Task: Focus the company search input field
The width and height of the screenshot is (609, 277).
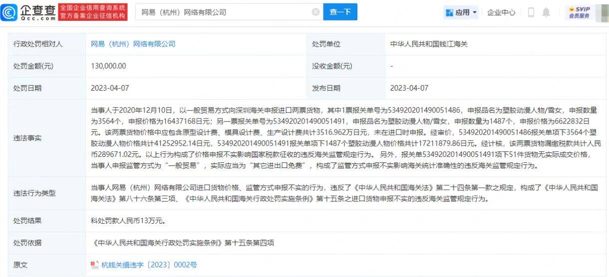Action: point(230,12)
